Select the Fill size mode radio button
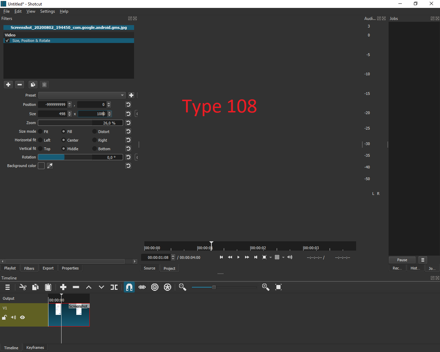 [64, 131]
